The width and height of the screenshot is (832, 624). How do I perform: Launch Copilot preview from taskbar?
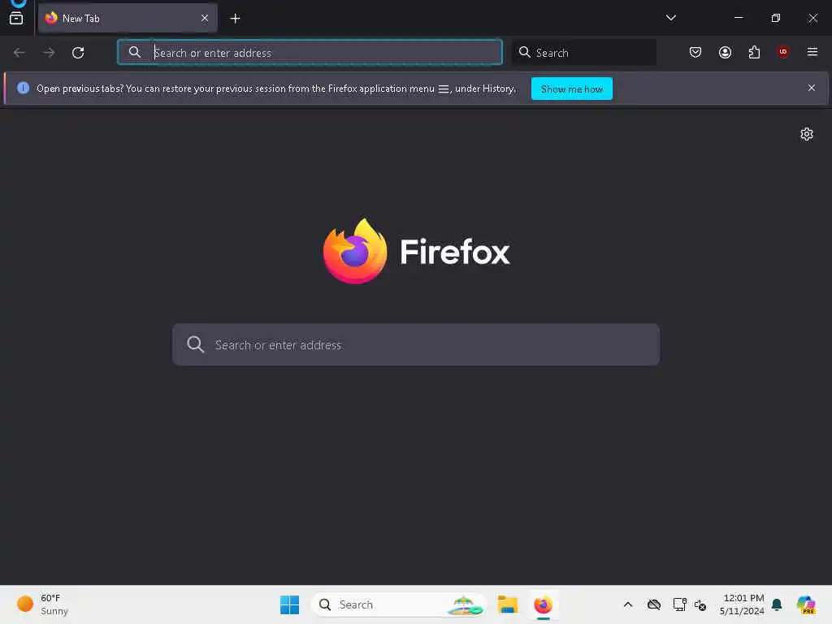[x=806, y=604]
